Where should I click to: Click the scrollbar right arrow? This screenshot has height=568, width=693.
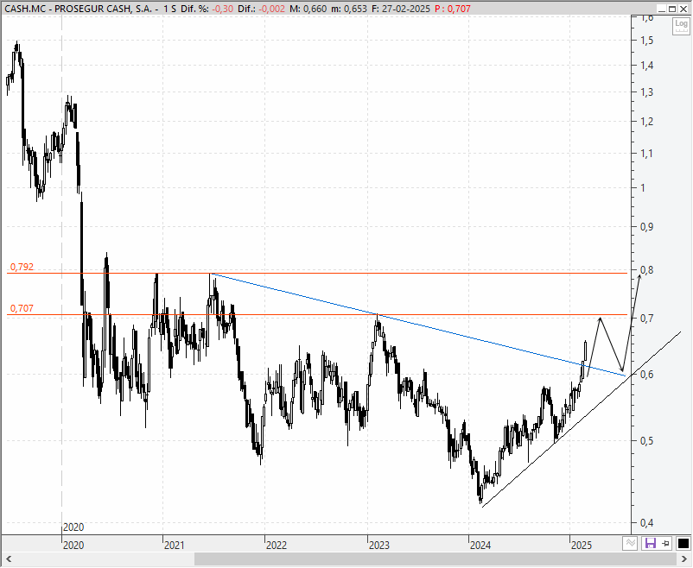pos(683,559)
